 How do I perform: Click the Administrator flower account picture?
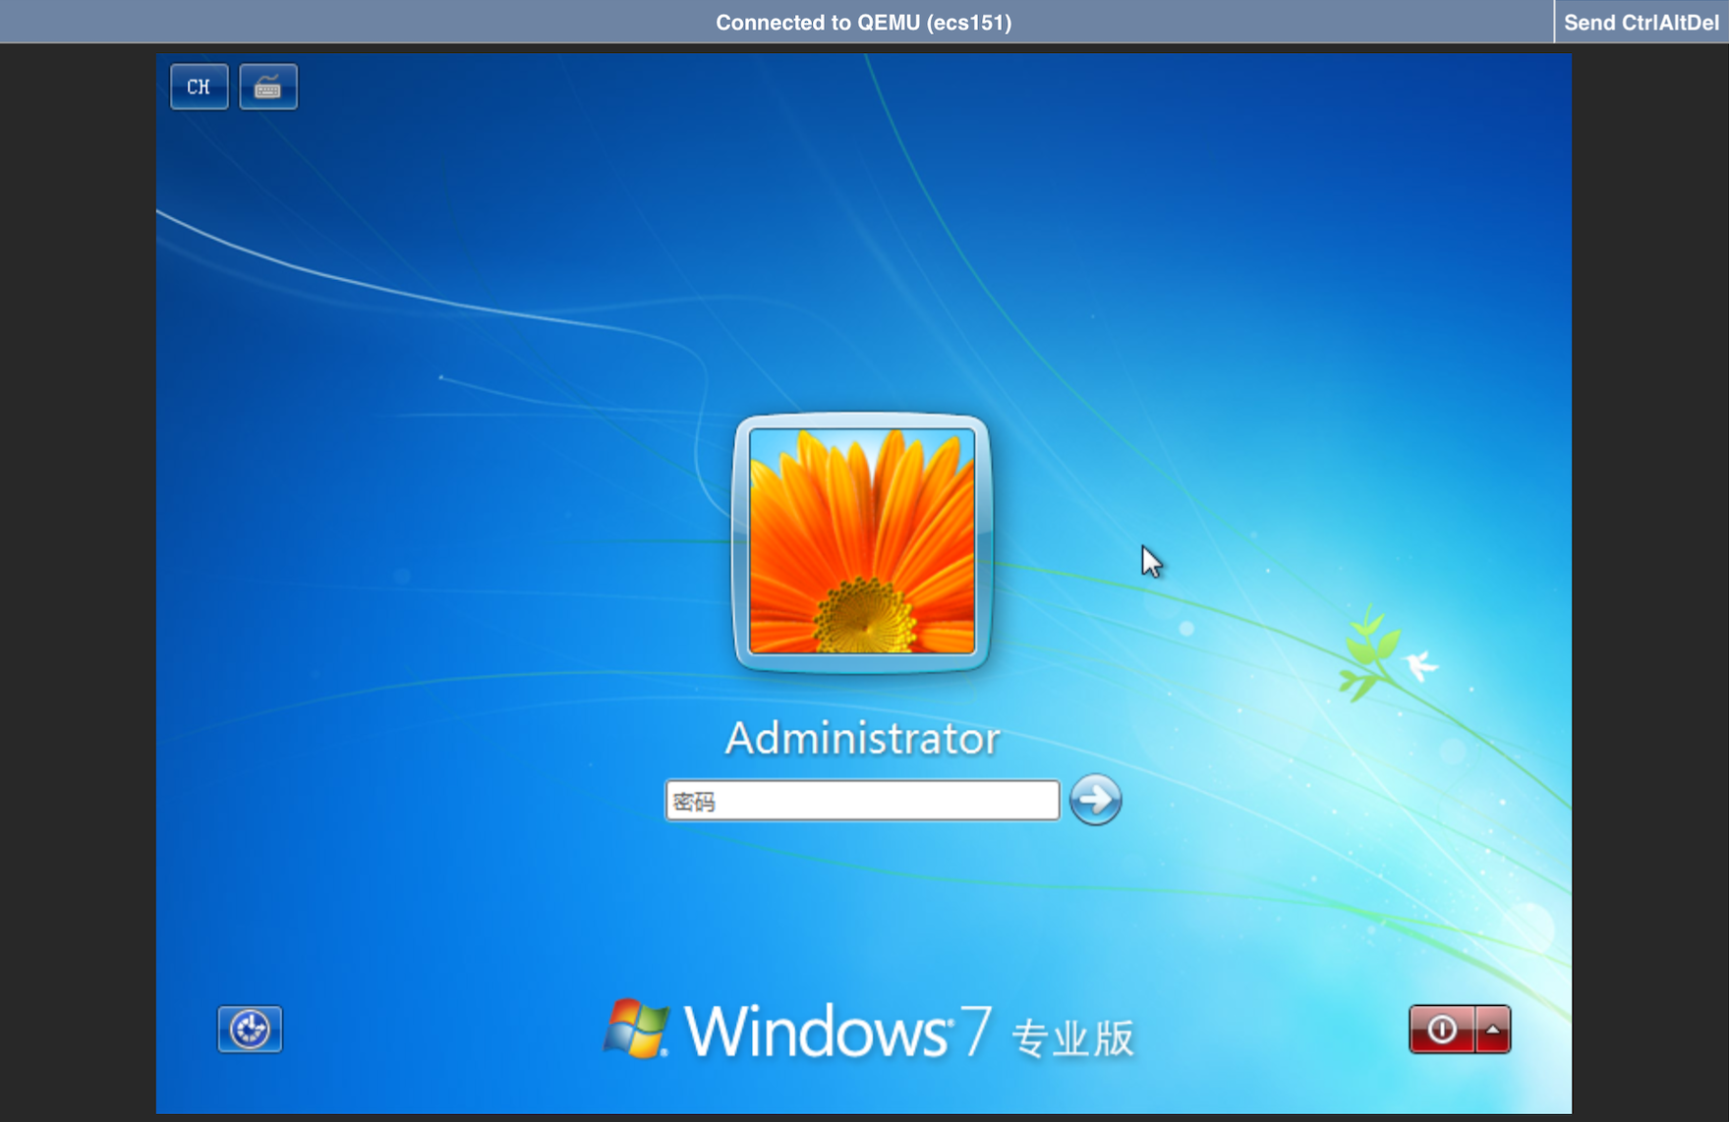tap(862, 541)
